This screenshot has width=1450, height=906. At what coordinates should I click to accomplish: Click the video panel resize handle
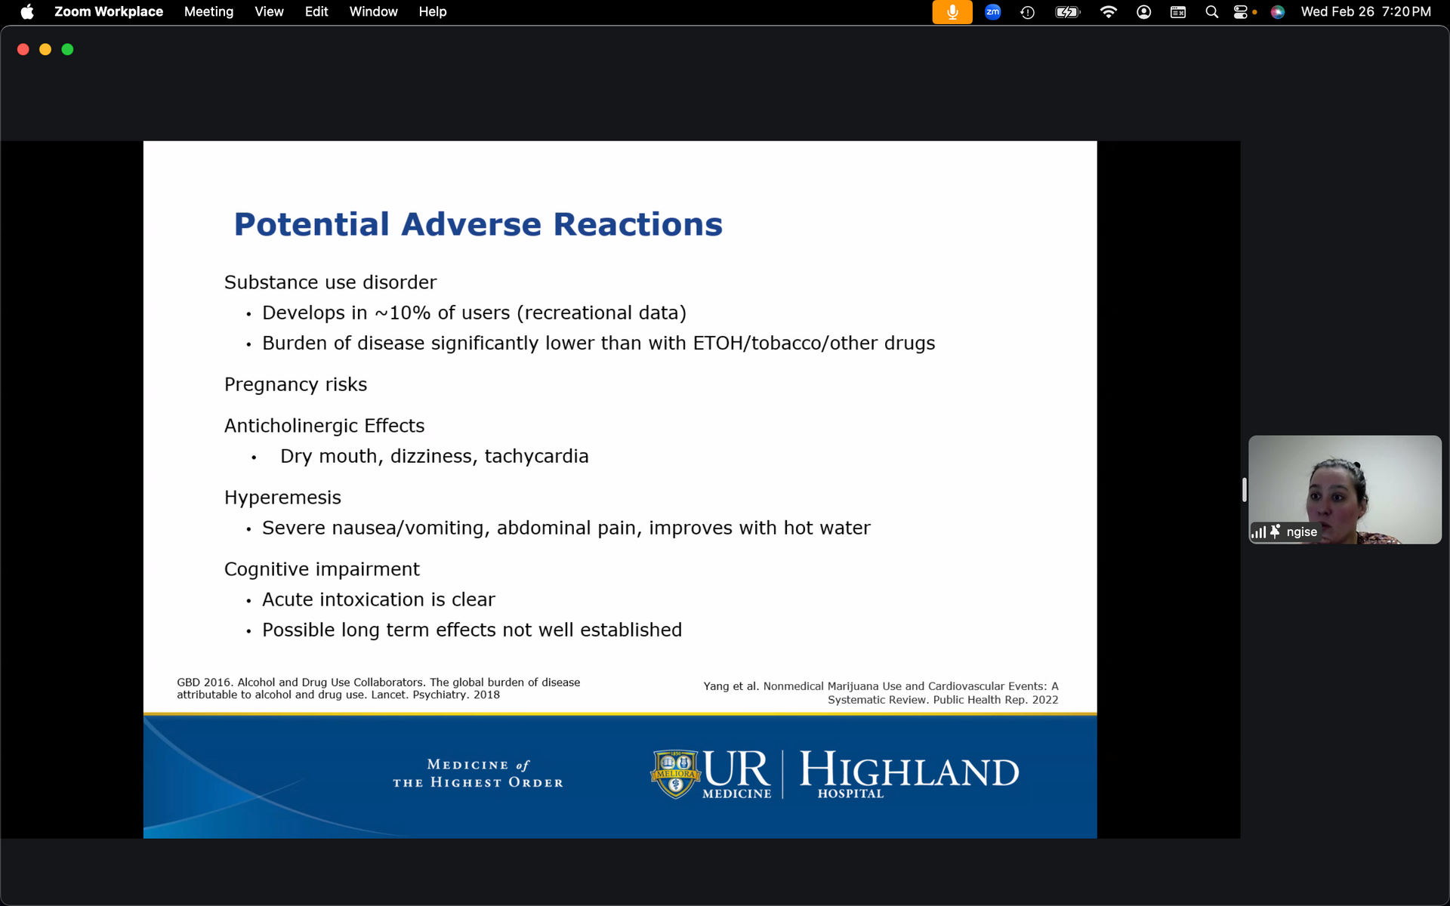click(1244, 489)
